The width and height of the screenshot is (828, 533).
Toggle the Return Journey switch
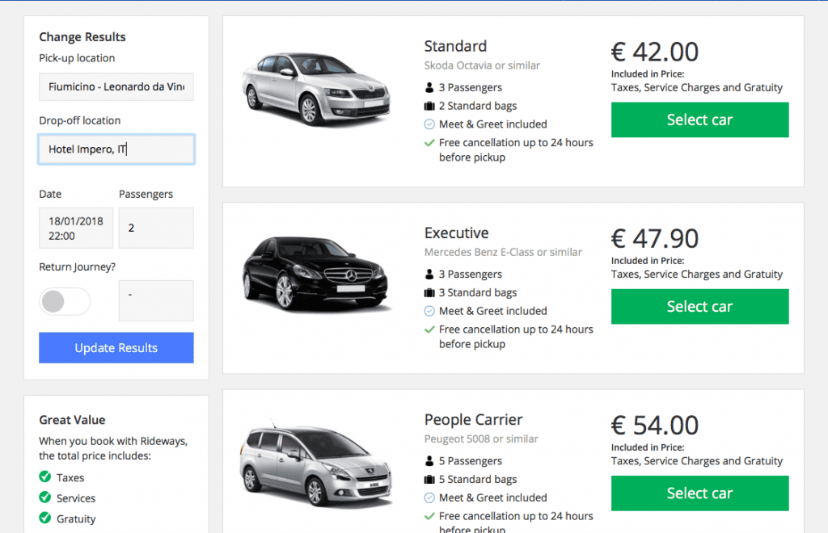pyautogui.click(x=65, y=301)
